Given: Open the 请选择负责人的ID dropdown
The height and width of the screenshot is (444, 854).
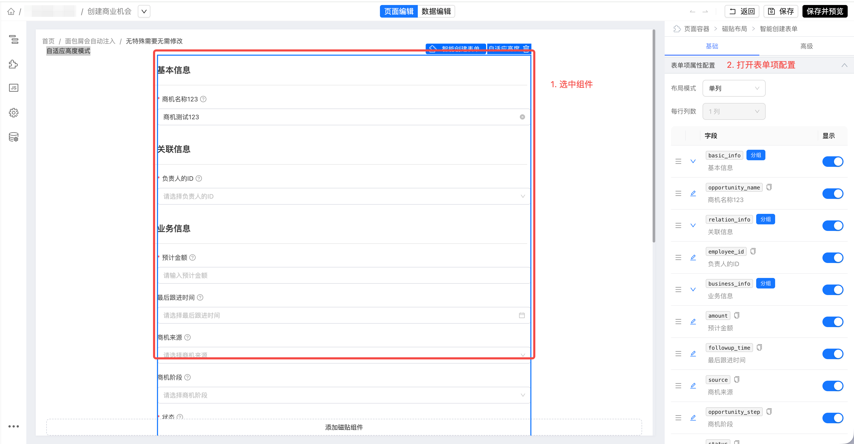Looking at the screenshot, I should pyautogui.click(x=344, y=197).
